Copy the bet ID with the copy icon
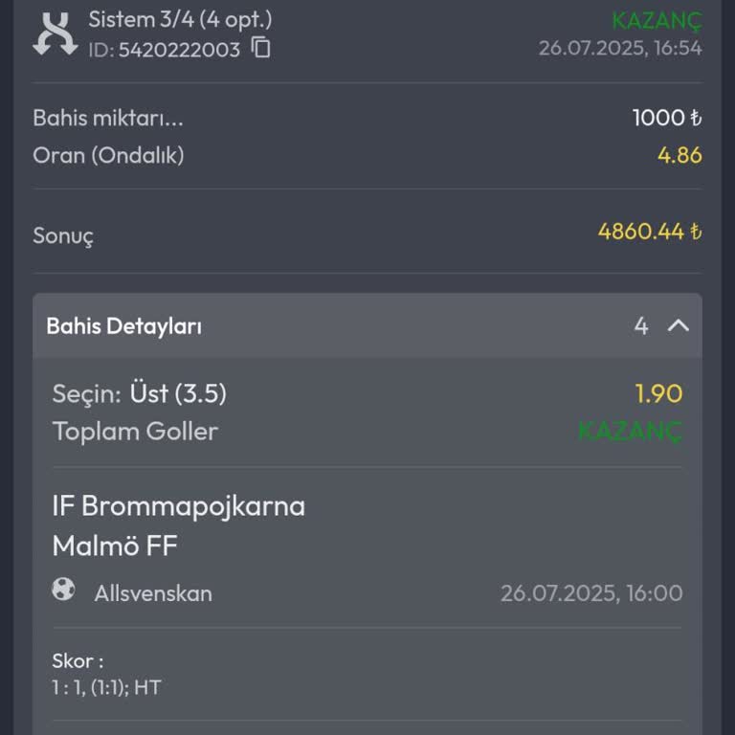The width and height of the screenshot is (735, 735). pyautogui.click(x=261, y=49)
